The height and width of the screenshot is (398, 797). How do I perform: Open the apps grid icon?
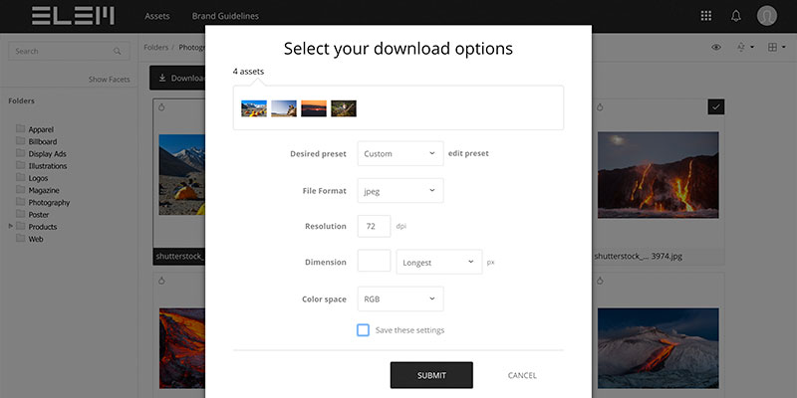tap(706, 16)
